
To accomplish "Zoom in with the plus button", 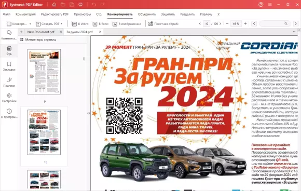I will click(x=245, y=23).
